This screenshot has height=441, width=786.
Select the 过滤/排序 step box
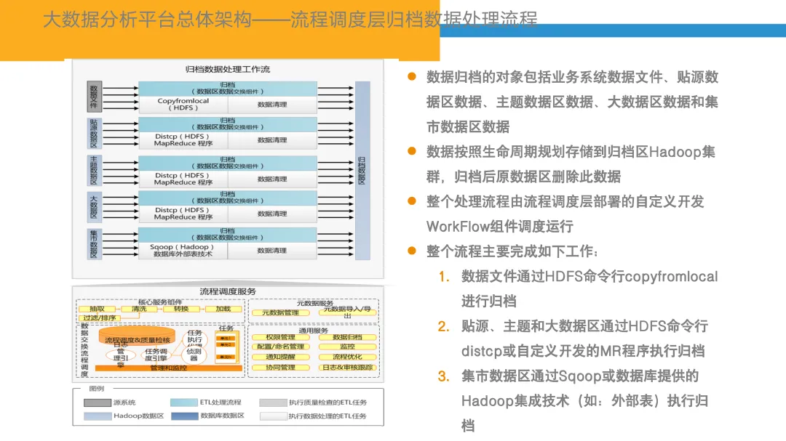[x=99, y=318]
